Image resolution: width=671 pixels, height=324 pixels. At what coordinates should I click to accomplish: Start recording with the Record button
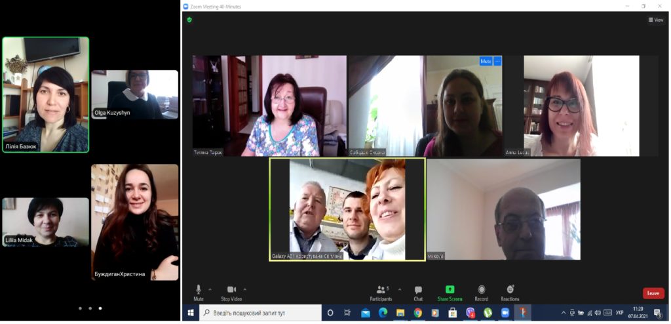pyautogui.click(x=482, y=293)
